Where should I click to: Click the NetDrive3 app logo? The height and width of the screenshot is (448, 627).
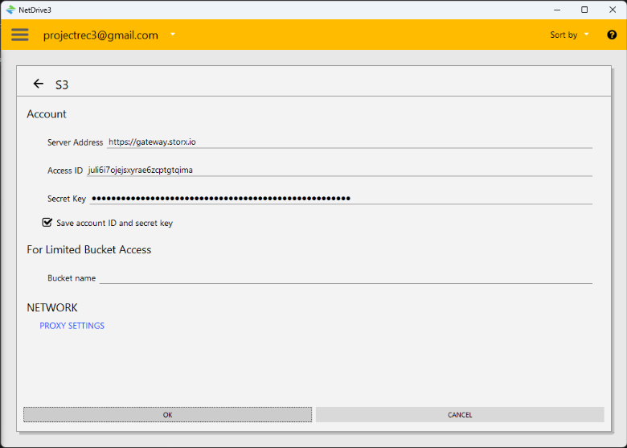[x=10, y=10]
